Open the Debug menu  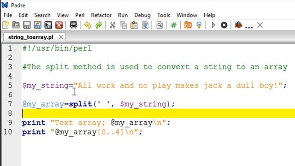coord(142,15)
